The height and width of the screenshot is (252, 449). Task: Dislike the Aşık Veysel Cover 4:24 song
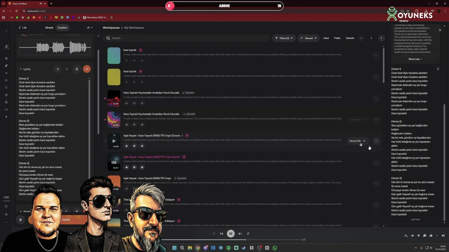pos(134,146)
